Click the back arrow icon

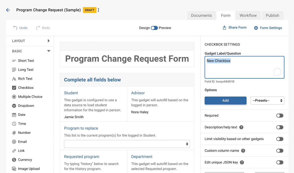[8, 10]
